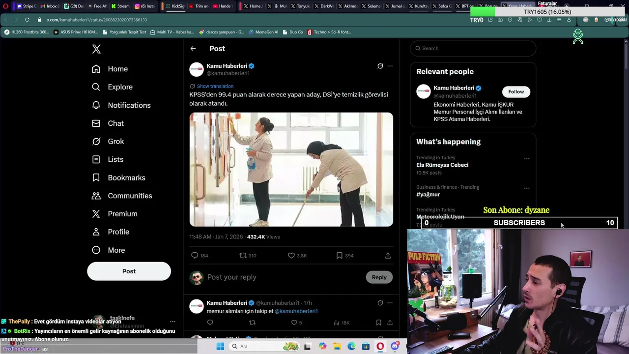The image size is (629, 354).
Task: Open the Duo Go bookmark
Action: (x=293, y=32)
